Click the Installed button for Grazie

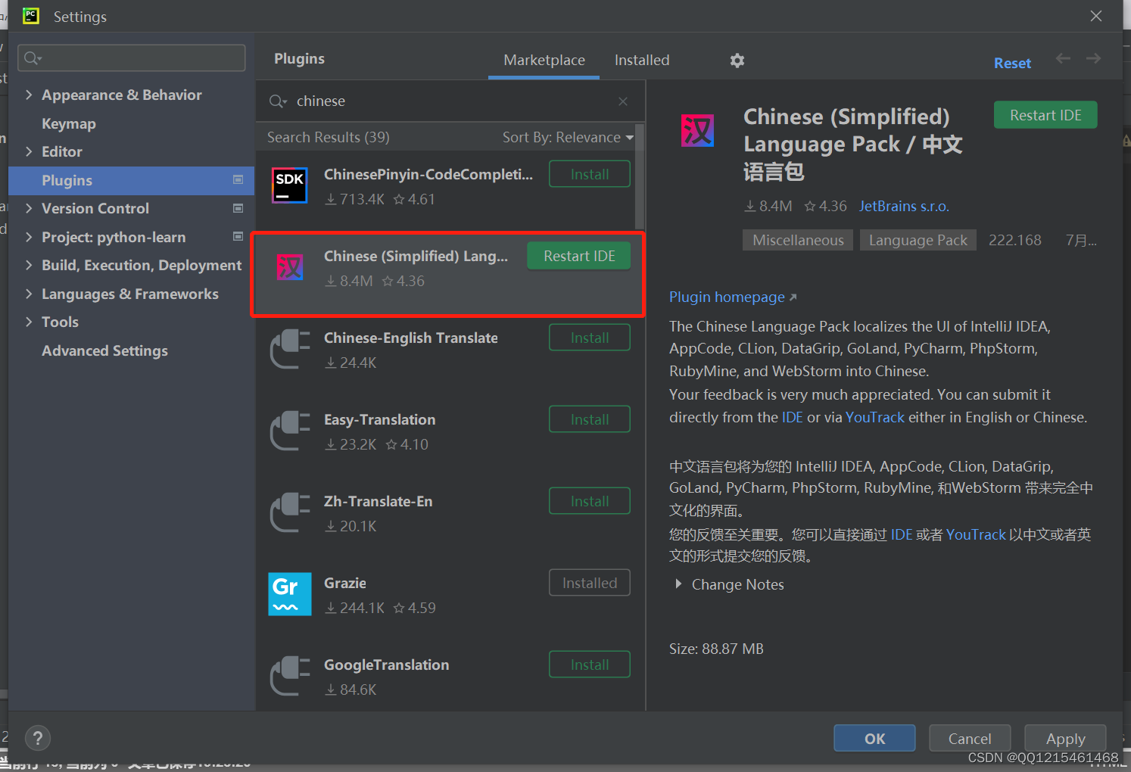coord(590,583)
